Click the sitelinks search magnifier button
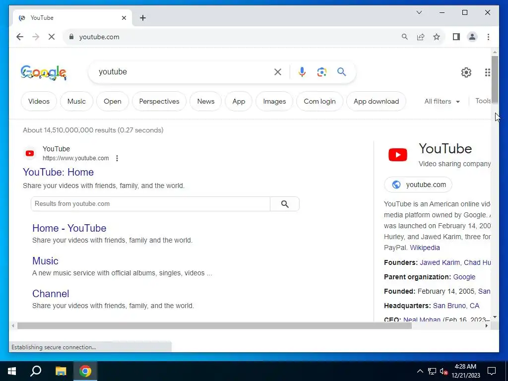Image resolution: width=508 pixels, height=381 pixels. (285, 204)
